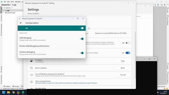The image size is (169, 95).
Task: Click the Turn off button
Action: (x=123, y=75)
